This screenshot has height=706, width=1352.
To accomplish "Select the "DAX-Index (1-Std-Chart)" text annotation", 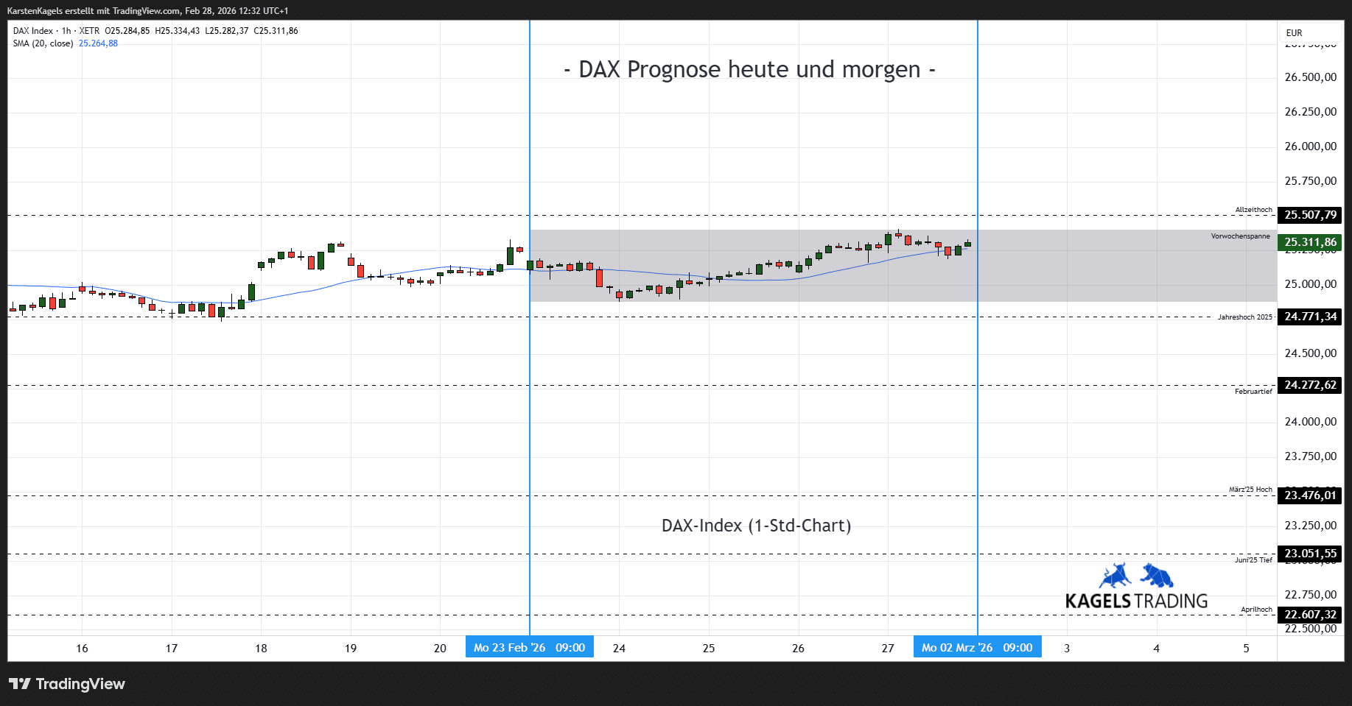I will (756, 526).
